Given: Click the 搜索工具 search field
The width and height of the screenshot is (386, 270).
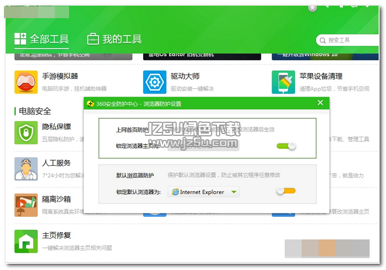Looking at the screenshot, I should 348,40.
